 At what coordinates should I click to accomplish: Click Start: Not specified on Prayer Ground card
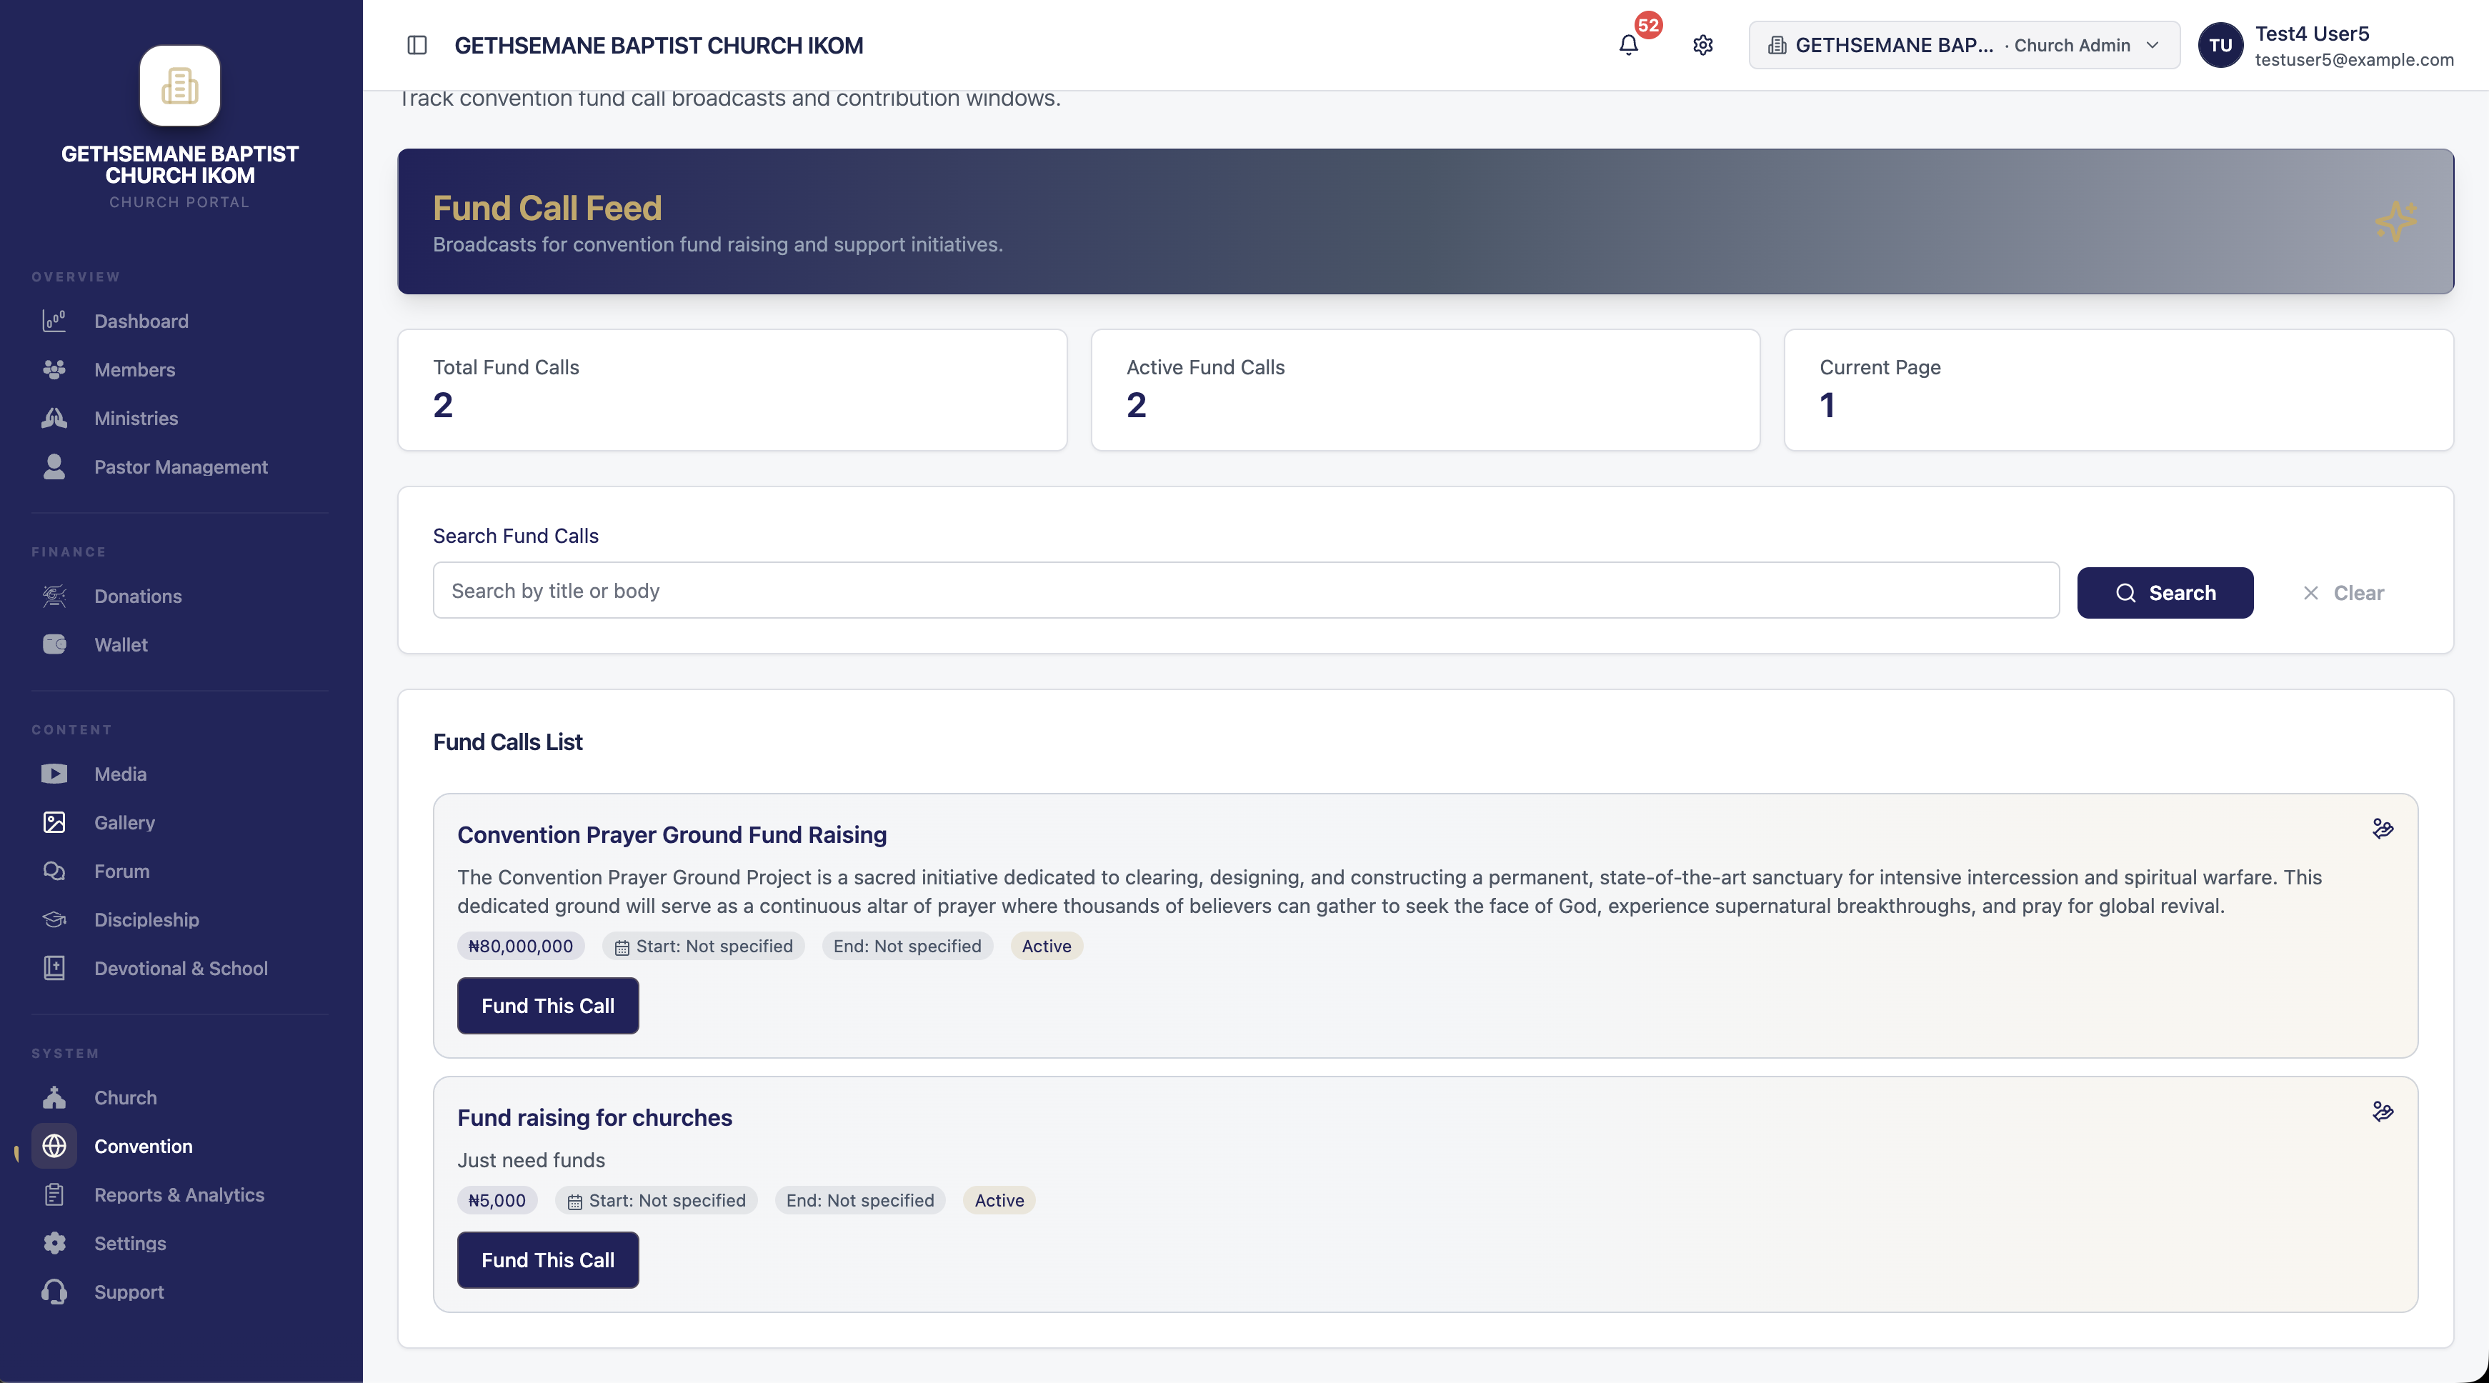tap(704, 946)
